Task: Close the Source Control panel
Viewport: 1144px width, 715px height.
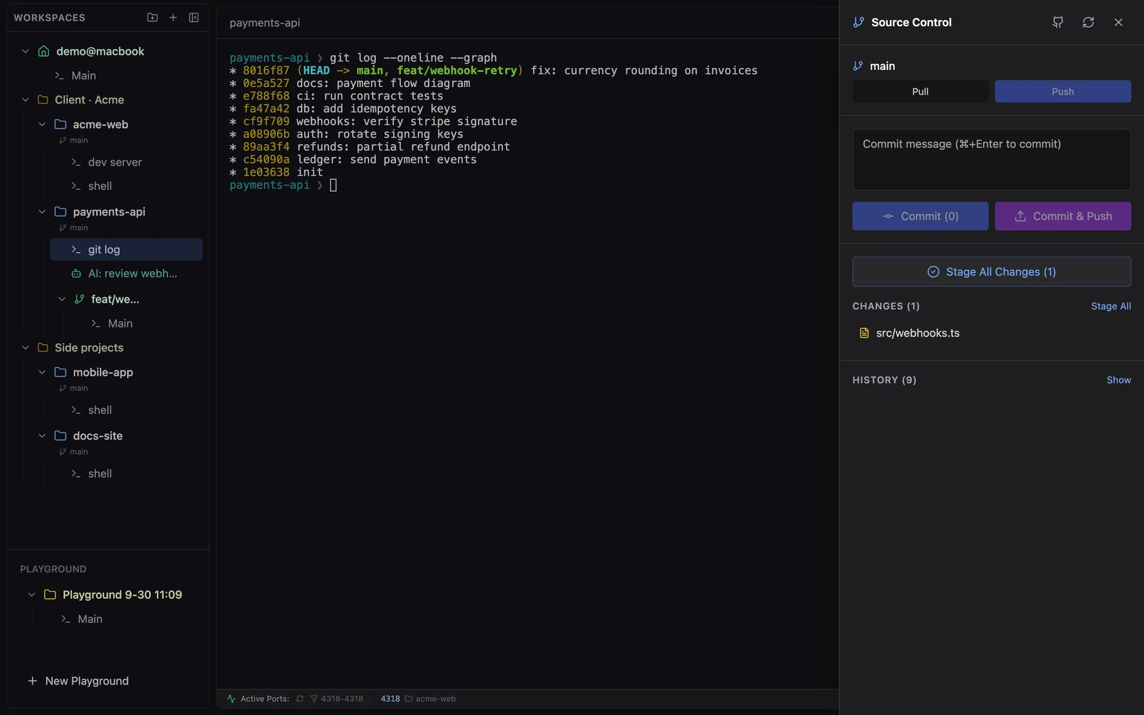Action: point(1118,23)
